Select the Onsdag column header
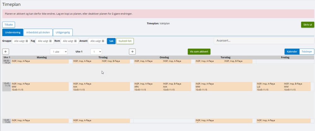 click(x=164, y=57)
